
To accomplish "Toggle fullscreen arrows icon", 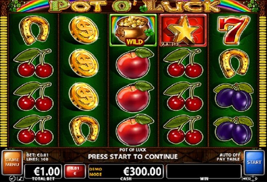I will (x=253, y=179).
